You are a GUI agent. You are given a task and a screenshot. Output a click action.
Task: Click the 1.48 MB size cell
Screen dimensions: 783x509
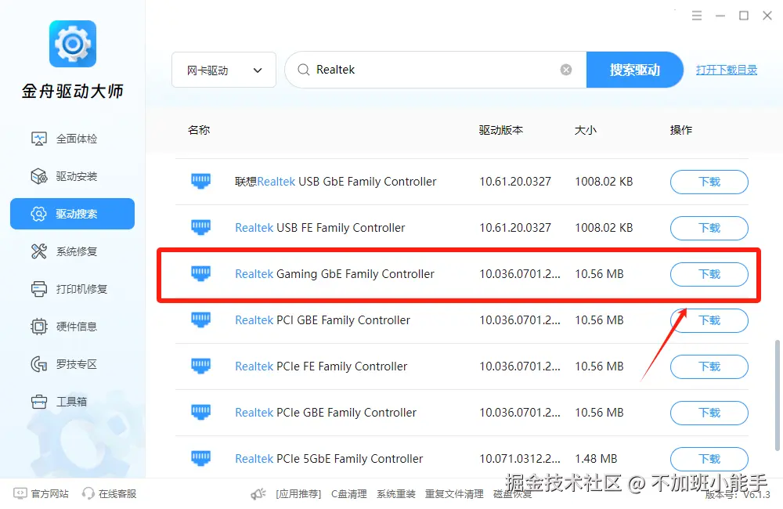click(596, 459)
